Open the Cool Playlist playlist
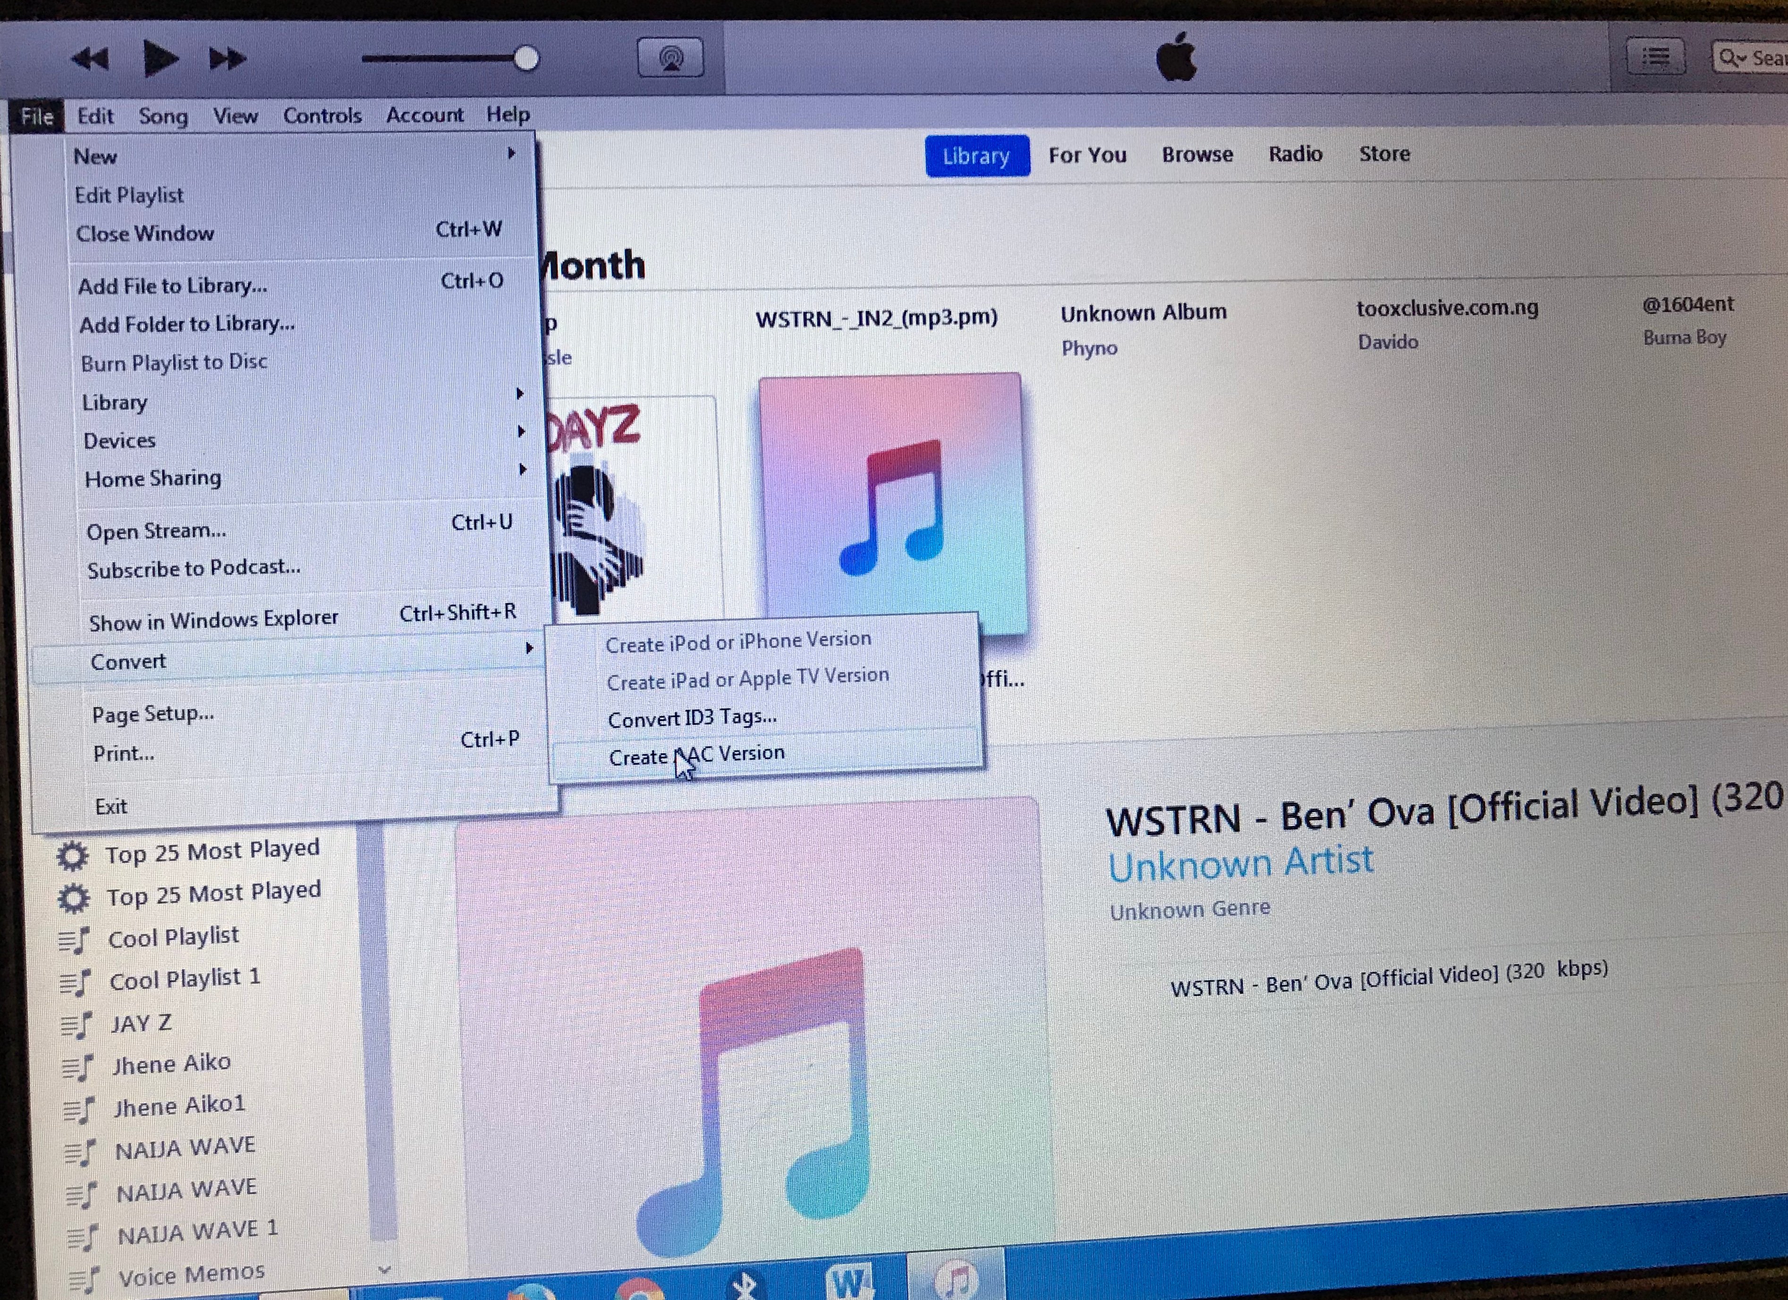This screenshot has height=1300, width=1788. pyautogui.click(x=173, y=937)
